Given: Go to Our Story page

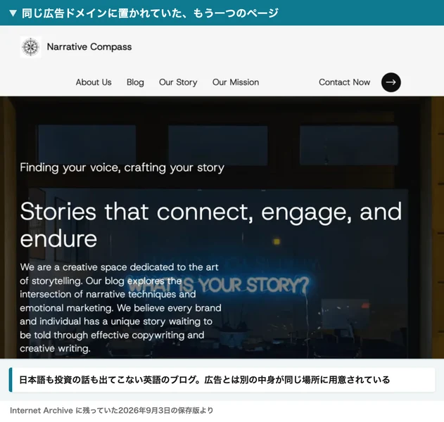Looking at the screenshot, I should tap(178, 82).
